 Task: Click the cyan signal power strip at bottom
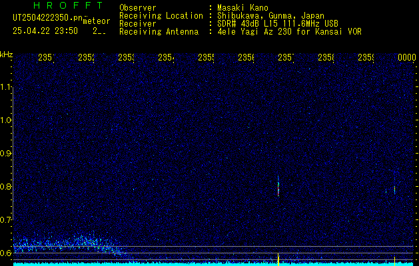click(213, 264)
